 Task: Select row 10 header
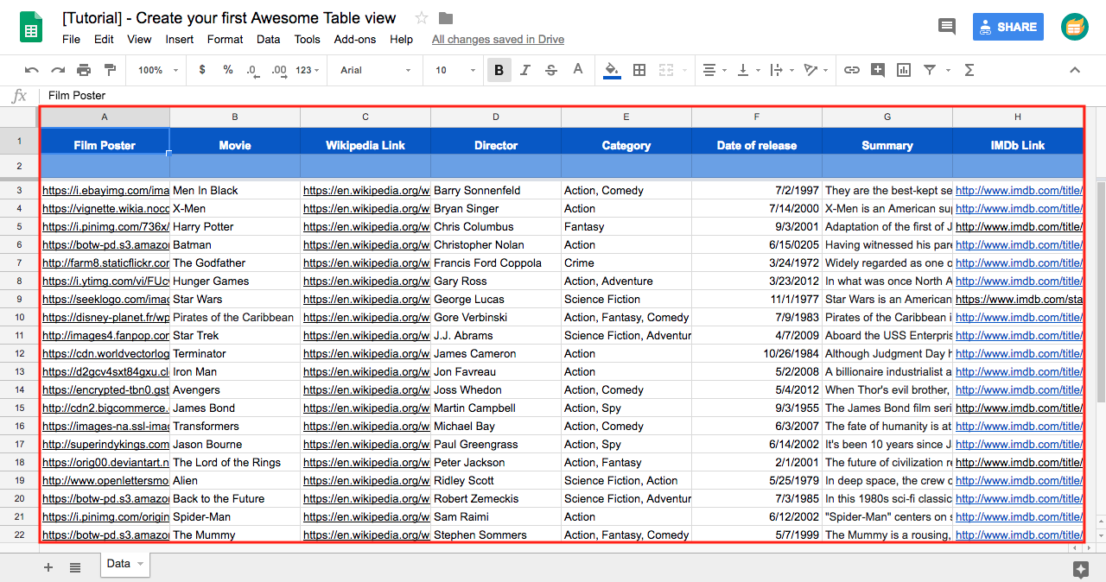click(19, 317)
